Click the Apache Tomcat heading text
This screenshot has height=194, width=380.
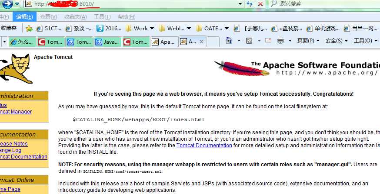(53, 57)
